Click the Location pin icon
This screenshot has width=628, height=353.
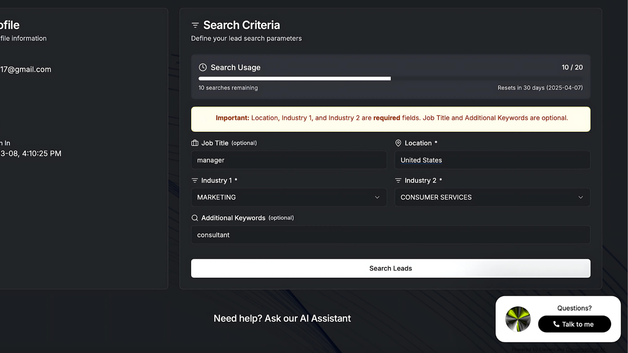click(x=398, y=143)
